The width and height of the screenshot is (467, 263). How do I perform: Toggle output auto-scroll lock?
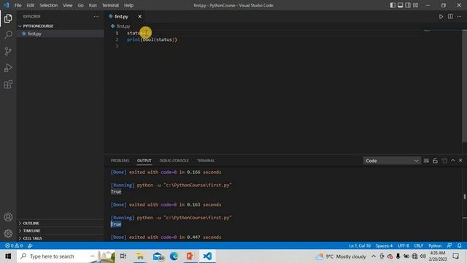[435, 161]
